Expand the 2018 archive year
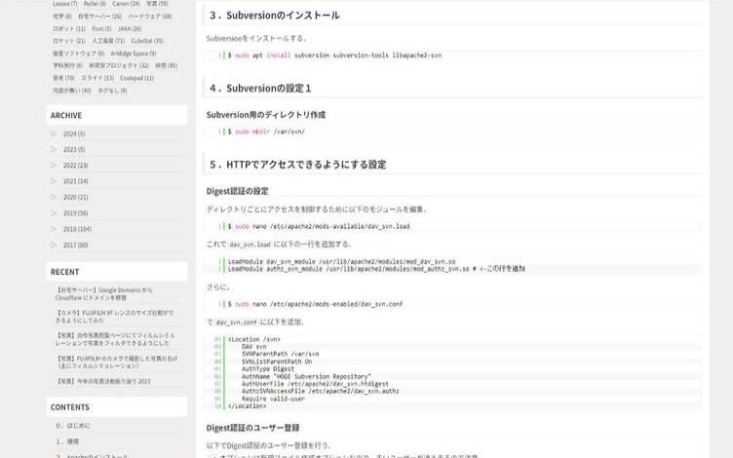Screen dimensions: 733x458 pos(77,229)
